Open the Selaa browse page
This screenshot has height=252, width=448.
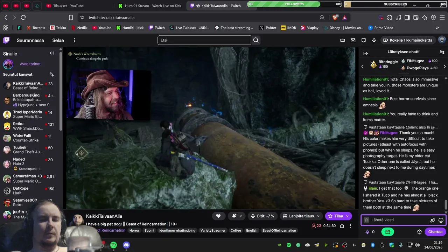[x=58, y=40]
